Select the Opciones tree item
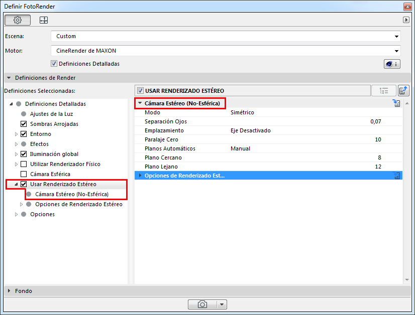 point(42,214)
